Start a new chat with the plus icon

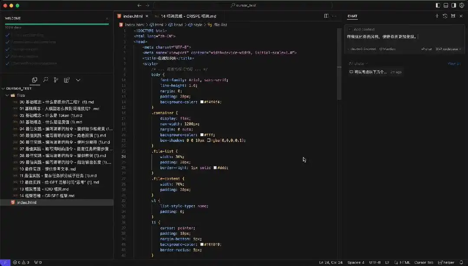point(437,16)
